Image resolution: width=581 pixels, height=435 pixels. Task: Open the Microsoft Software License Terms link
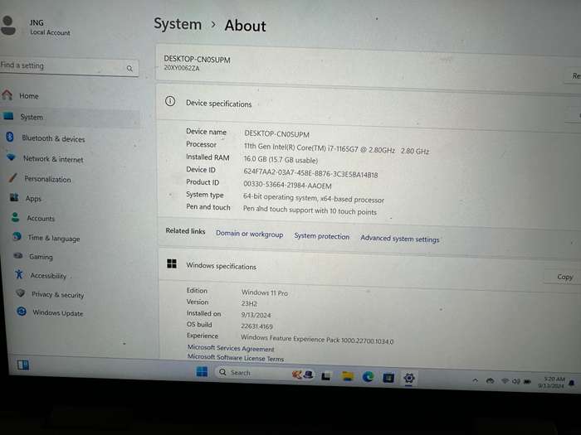click(x=235, y=358)
